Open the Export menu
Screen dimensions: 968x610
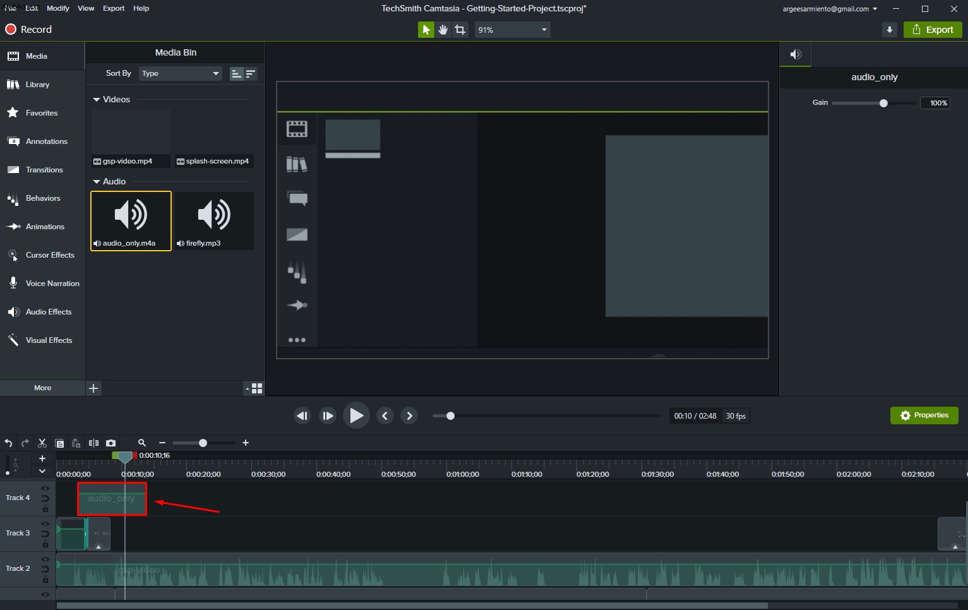(x=114, y=8)
